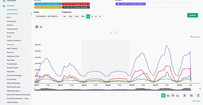Viewport: 203px width, 105px height.
Task: Switch to the bar chart view icon
Action: click(168, 96)
